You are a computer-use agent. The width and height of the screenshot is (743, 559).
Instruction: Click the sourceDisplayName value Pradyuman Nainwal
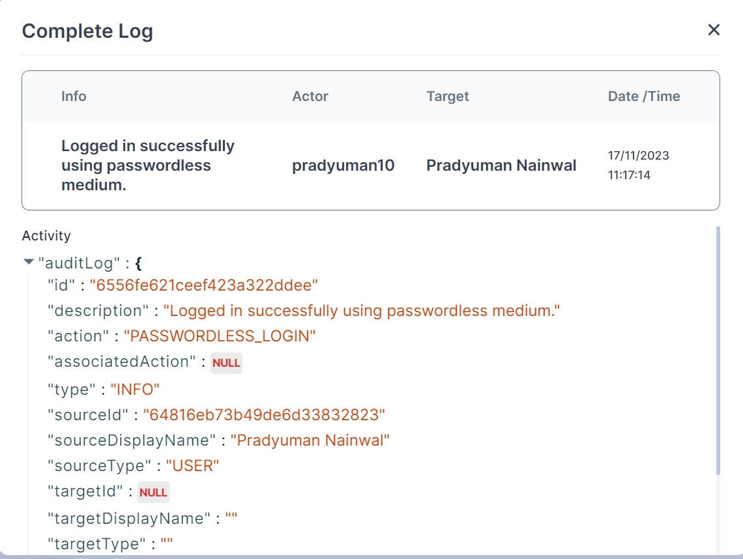tap(310, 440)
